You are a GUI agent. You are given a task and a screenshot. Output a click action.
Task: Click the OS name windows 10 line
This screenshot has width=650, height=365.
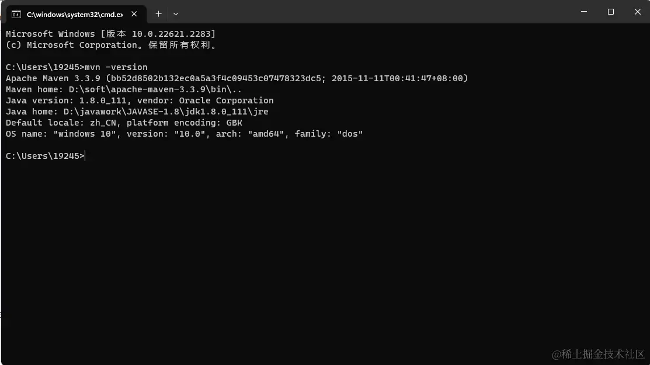(184, 134)
